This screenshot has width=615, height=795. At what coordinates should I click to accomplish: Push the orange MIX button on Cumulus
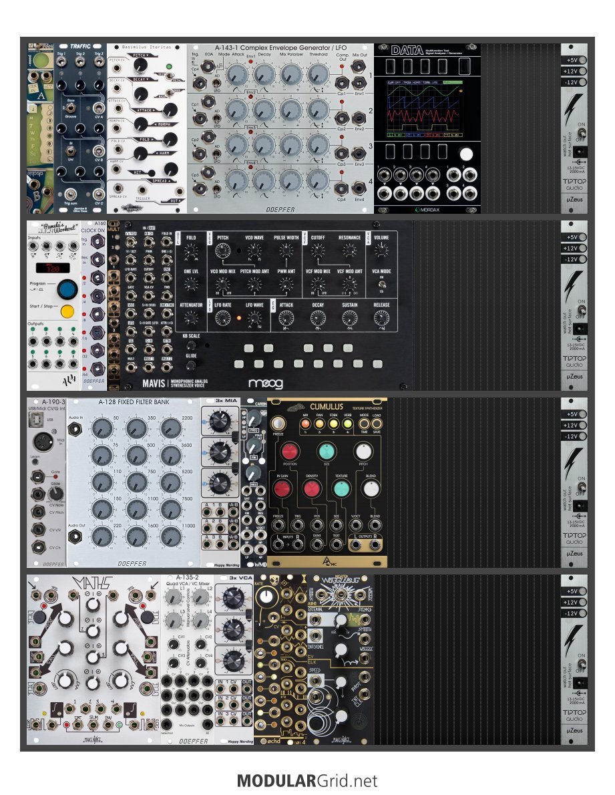pyautogui.click(x=305, y=424)
